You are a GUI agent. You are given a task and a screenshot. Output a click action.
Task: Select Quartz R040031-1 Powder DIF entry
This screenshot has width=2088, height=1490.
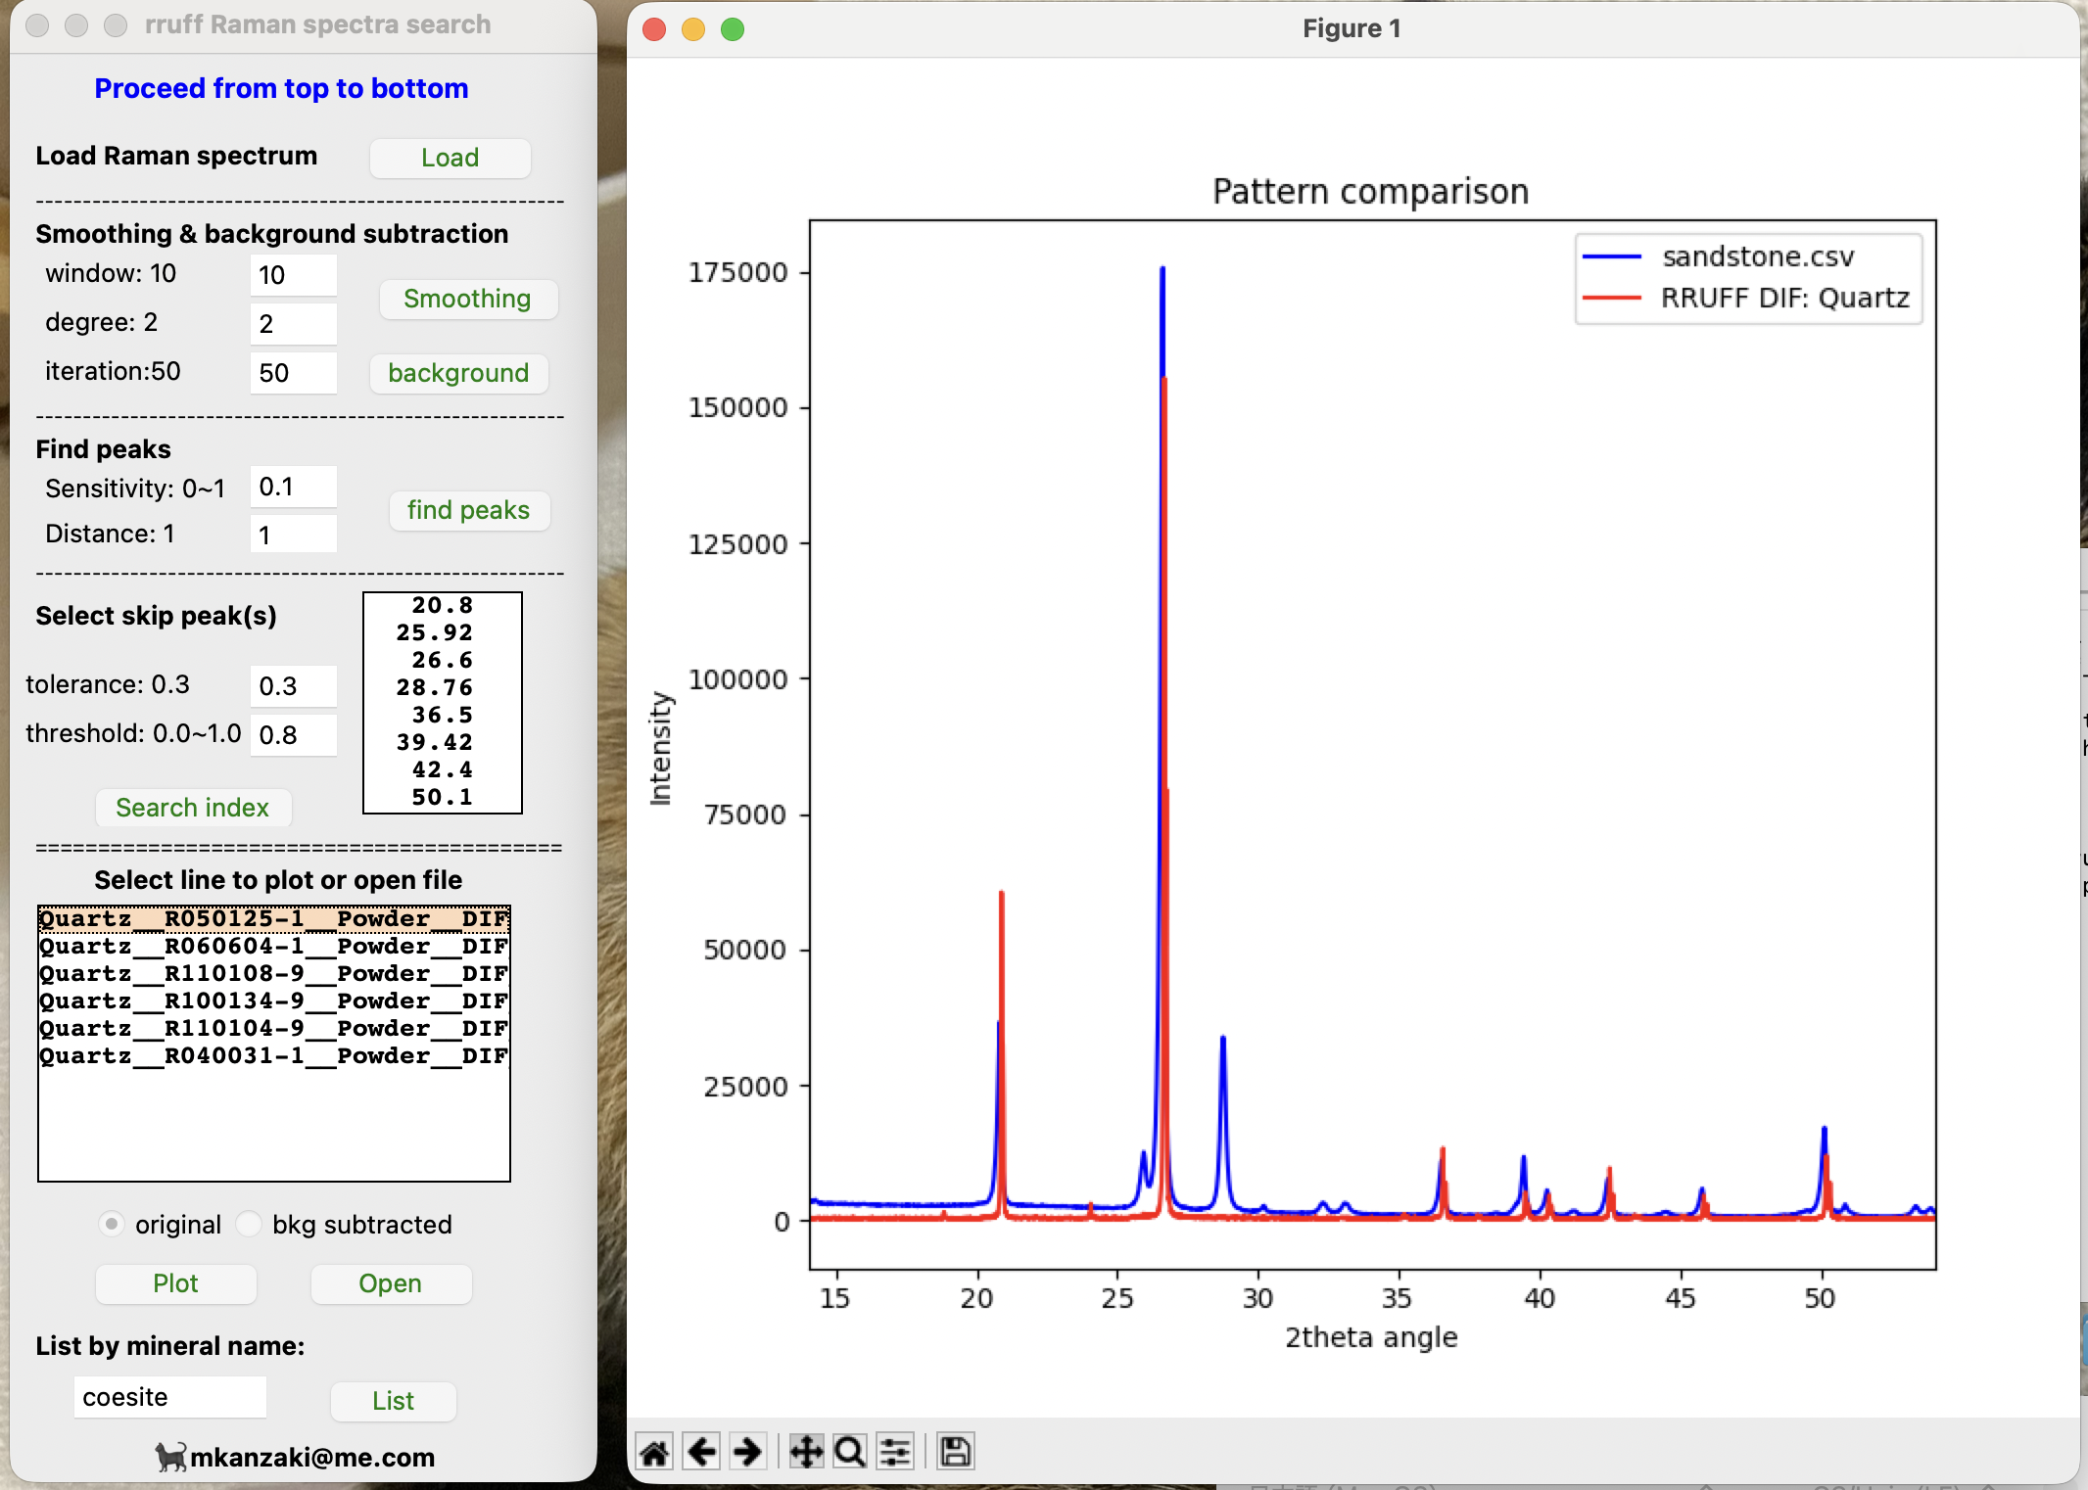tap(273, 1056)
